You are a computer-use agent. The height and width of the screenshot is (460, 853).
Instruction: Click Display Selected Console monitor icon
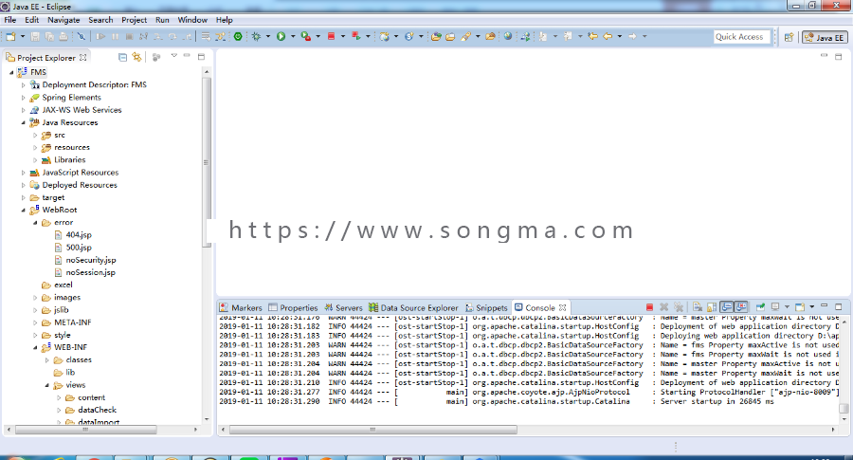pyautogui.click(x=775, y=307)
